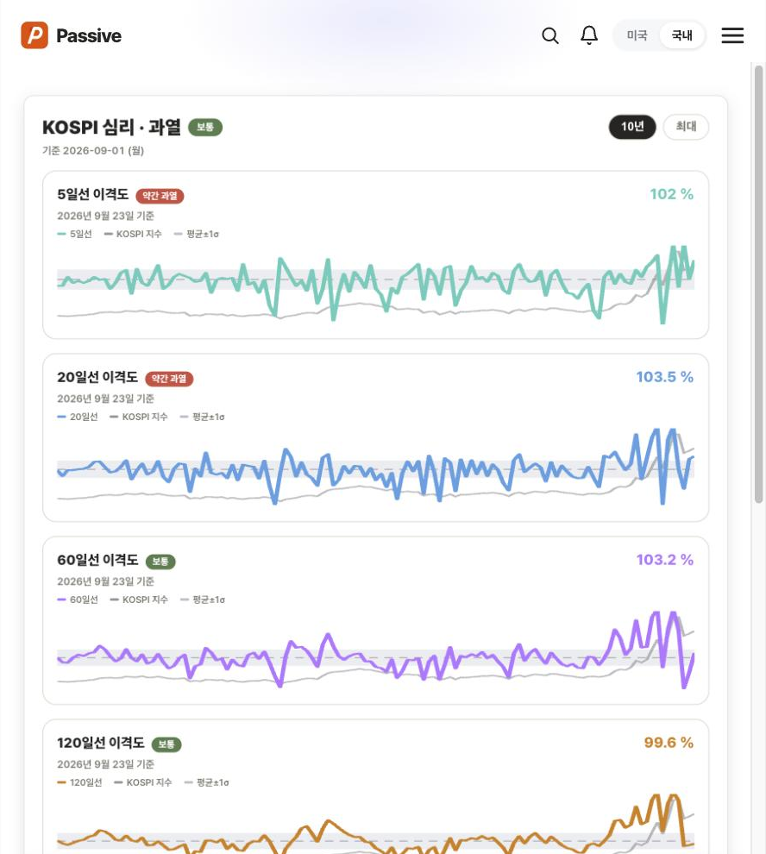The width and height of the screenshot is (766, 854).
Task: Open the hamburger menu
Action: pos(732,35)
